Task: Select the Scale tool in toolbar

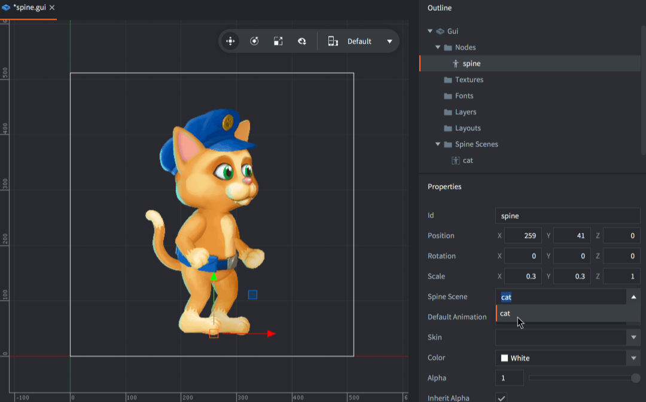Action: pyautogui.click(x=278, y=41)
